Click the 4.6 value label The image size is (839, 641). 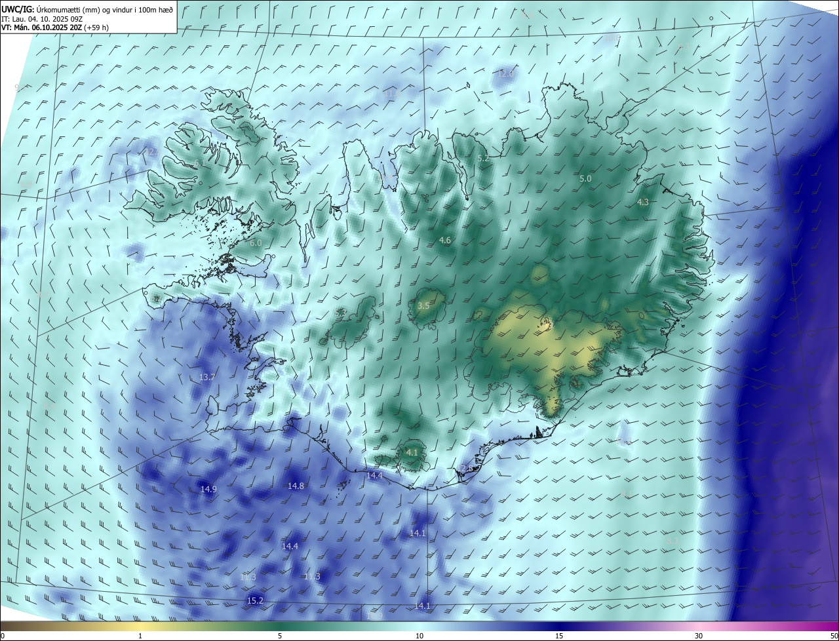pos(445,241)
